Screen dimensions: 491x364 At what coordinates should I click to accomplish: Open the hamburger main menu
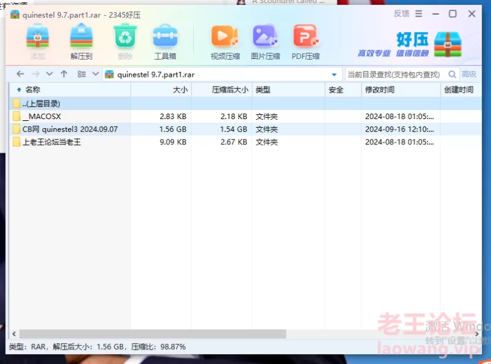[x=419, y=14]
